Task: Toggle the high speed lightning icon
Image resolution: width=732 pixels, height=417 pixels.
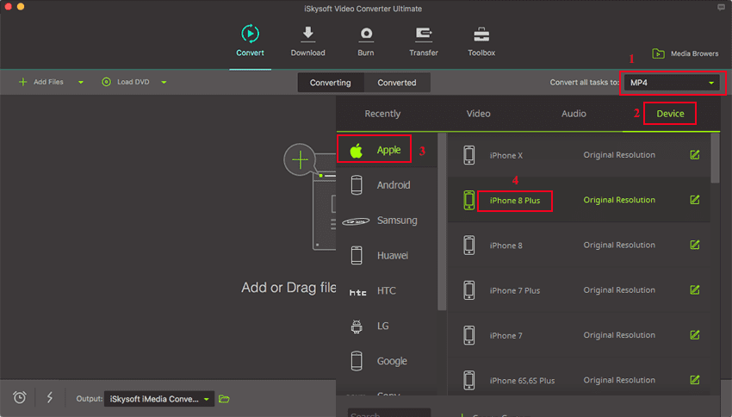Action: [49, 397]
